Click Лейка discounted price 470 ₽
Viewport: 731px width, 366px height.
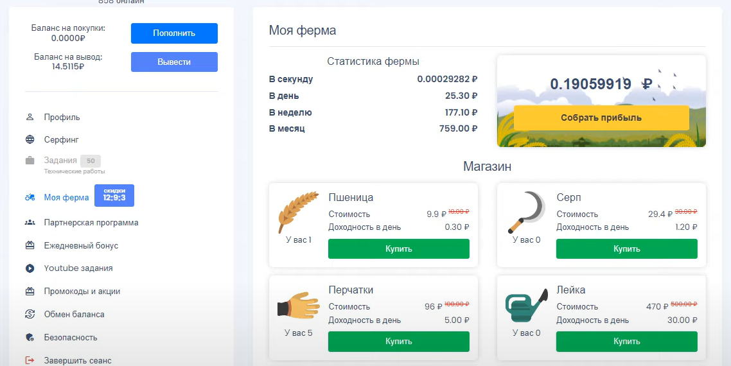tap(657, 306)
